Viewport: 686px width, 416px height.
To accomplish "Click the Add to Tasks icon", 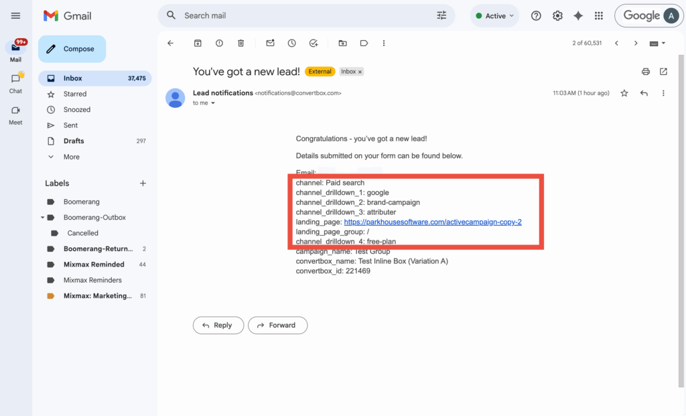I will click(x=313, y=43).
